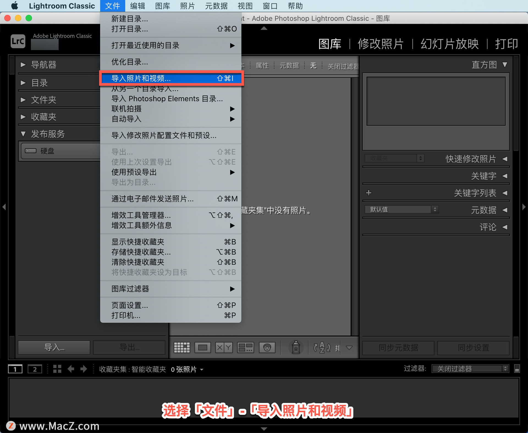Select the Painter spray can tool
528x433 pixels.
[296, 347]
